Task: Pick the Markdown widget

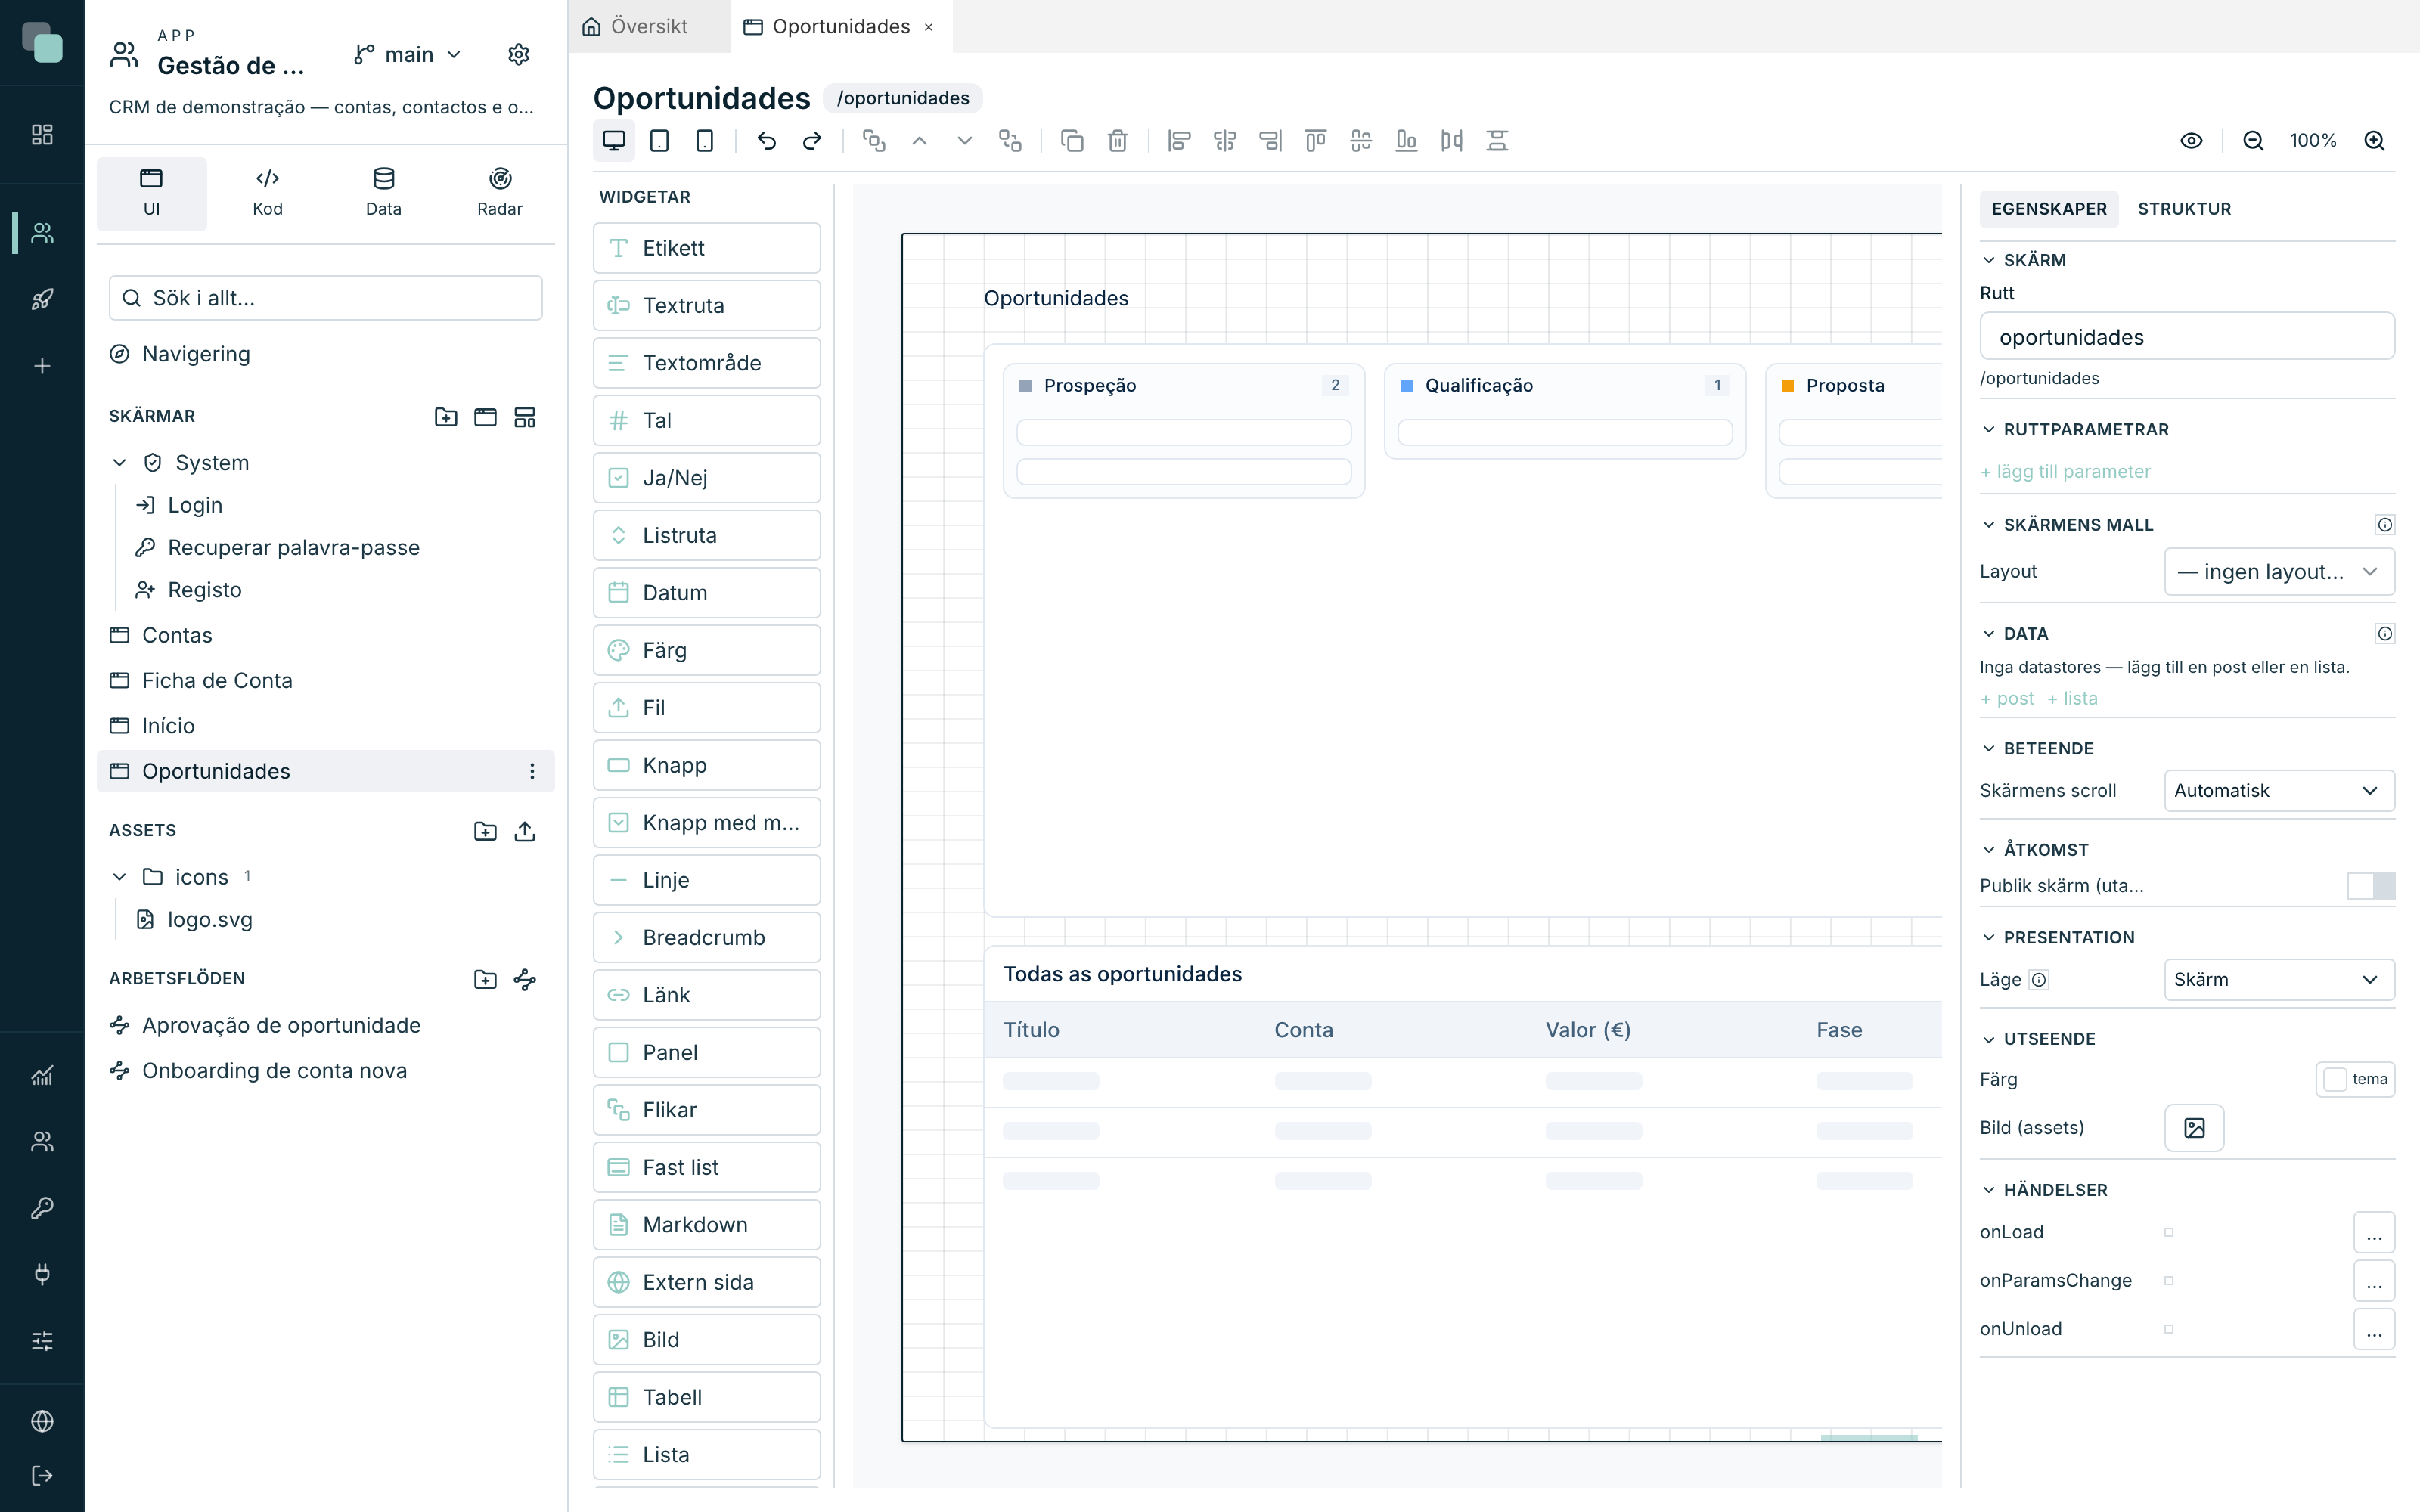Action: coord(707,1225)
